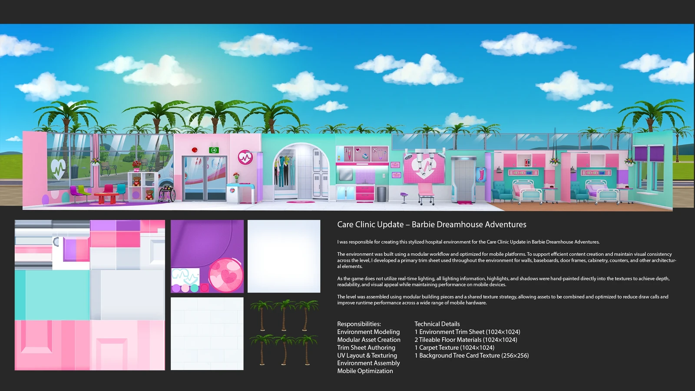The height and width of the screenshot is (391, 695).
Task: Click '1 Carpet Texture (1024×1024)'
Action: [x=454, y=348]
